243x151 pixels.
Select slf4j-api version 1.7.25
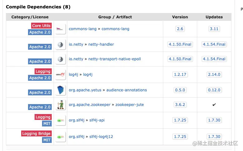coord(180,120)
